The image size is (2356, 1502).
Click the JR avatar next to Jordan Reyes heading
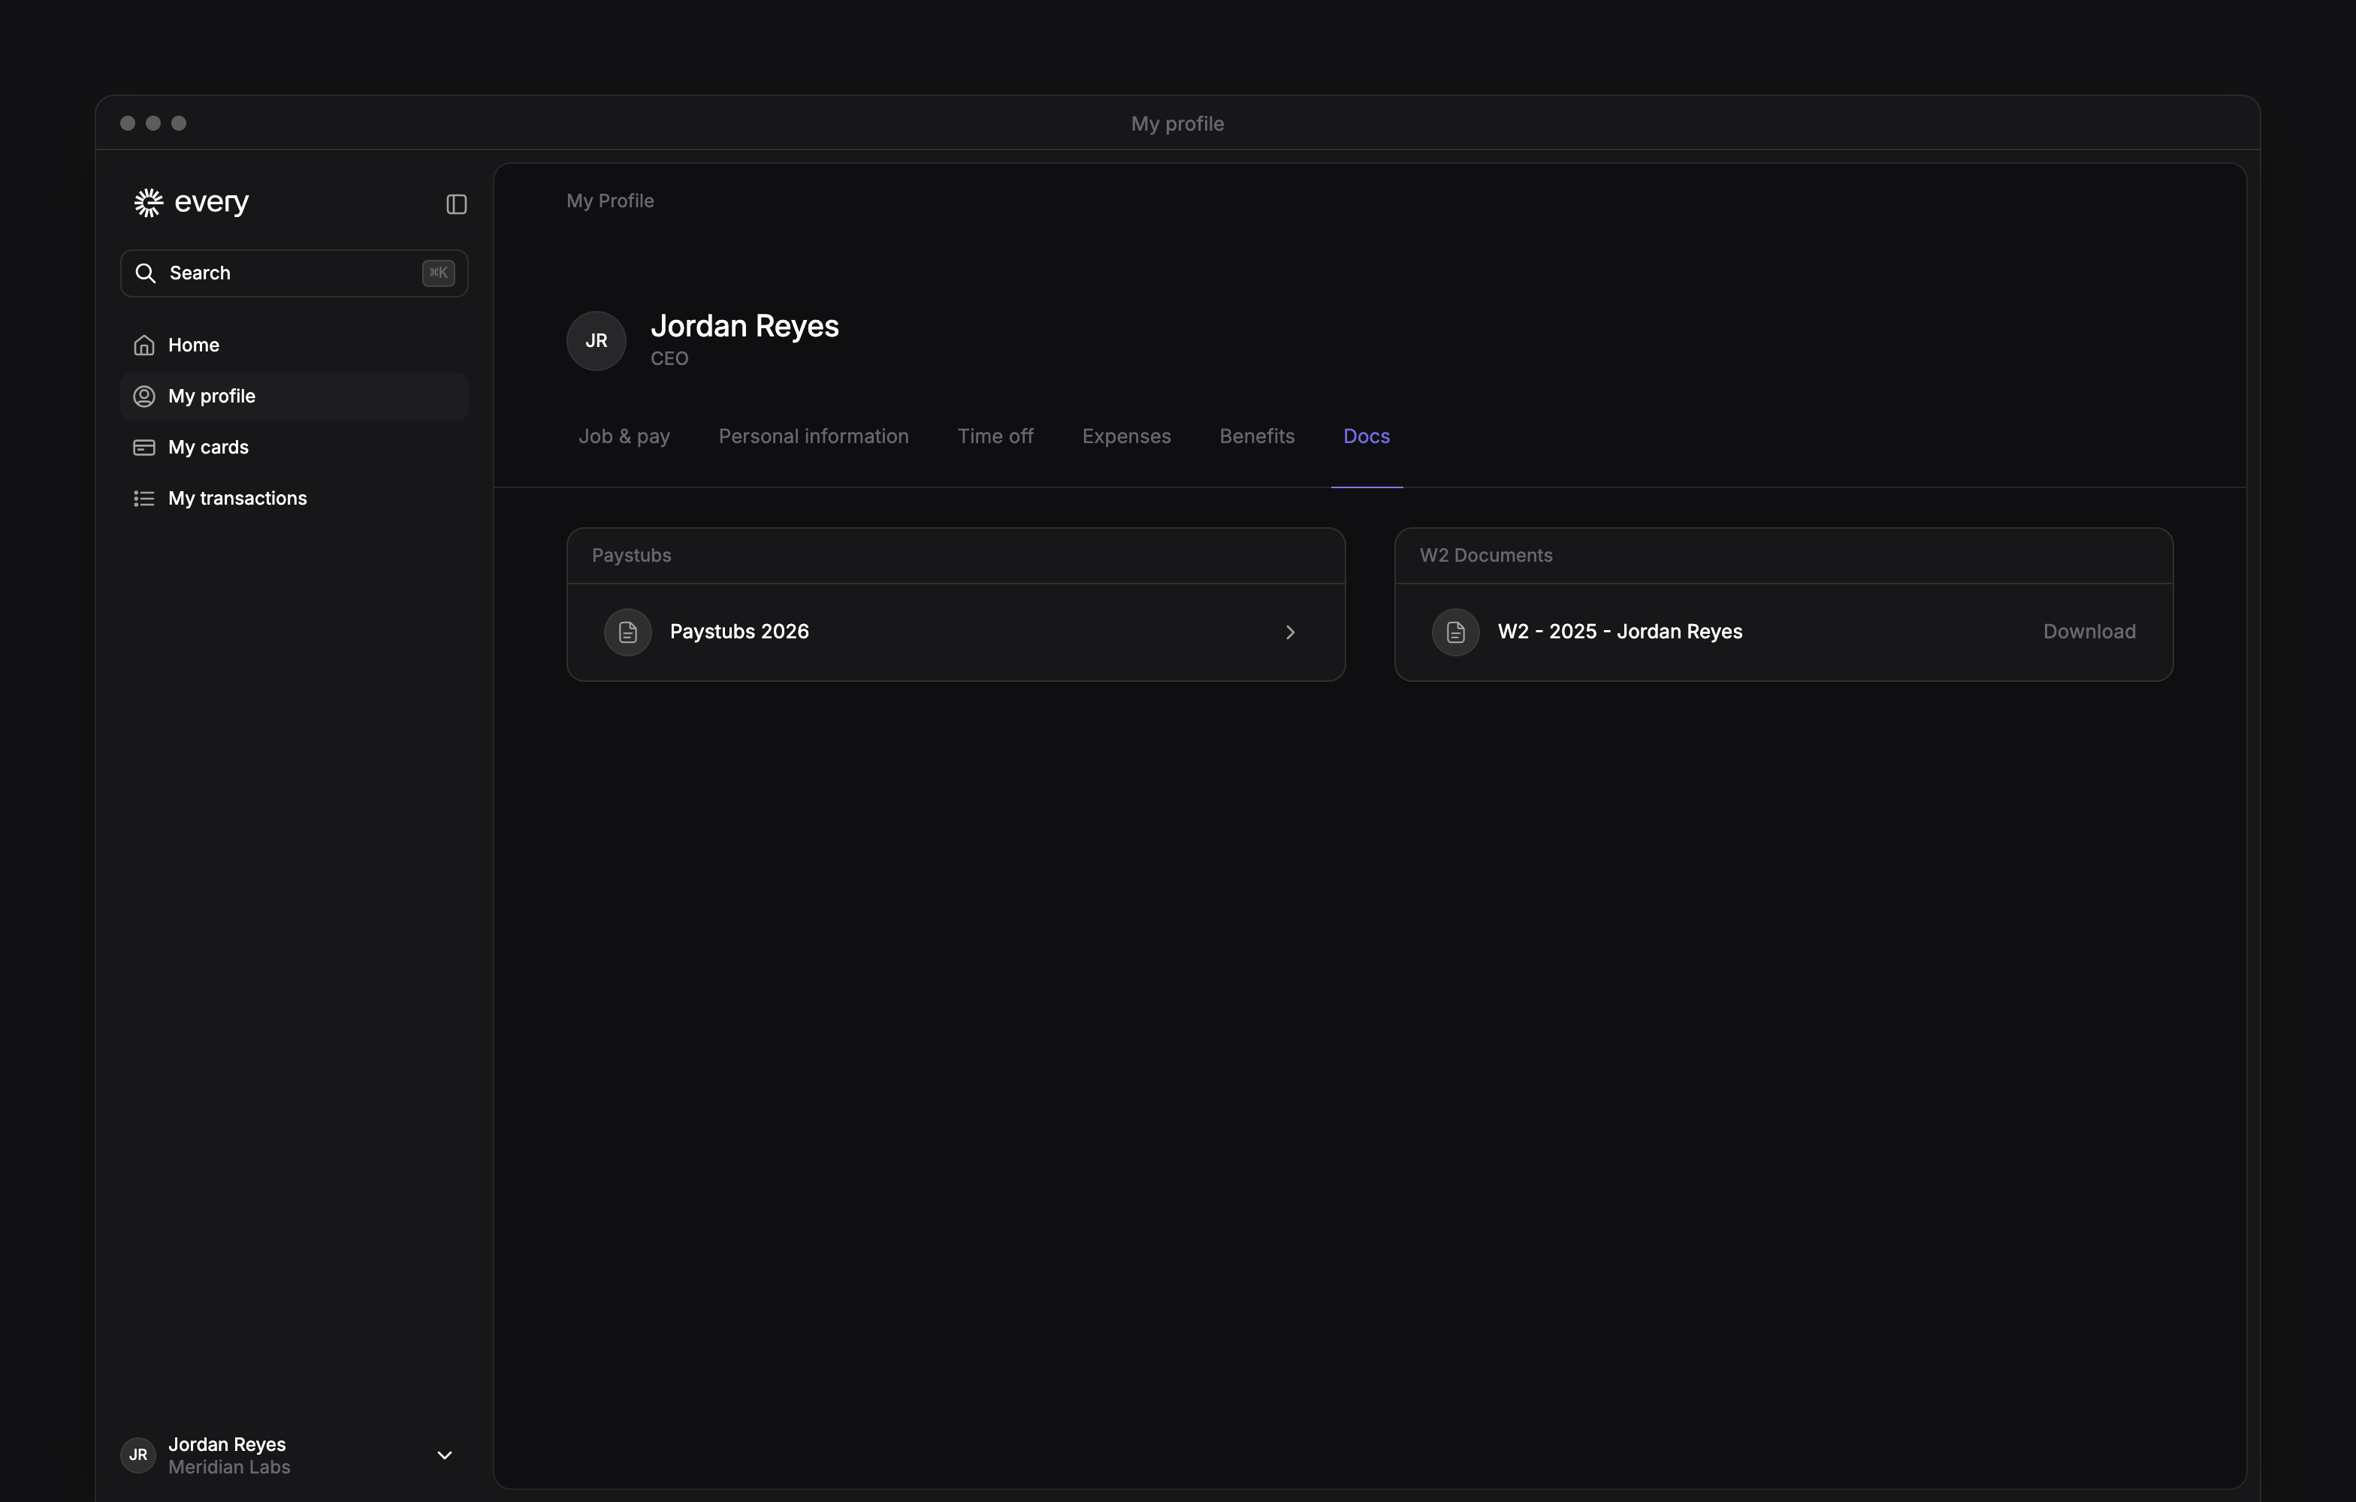(596, 340)
